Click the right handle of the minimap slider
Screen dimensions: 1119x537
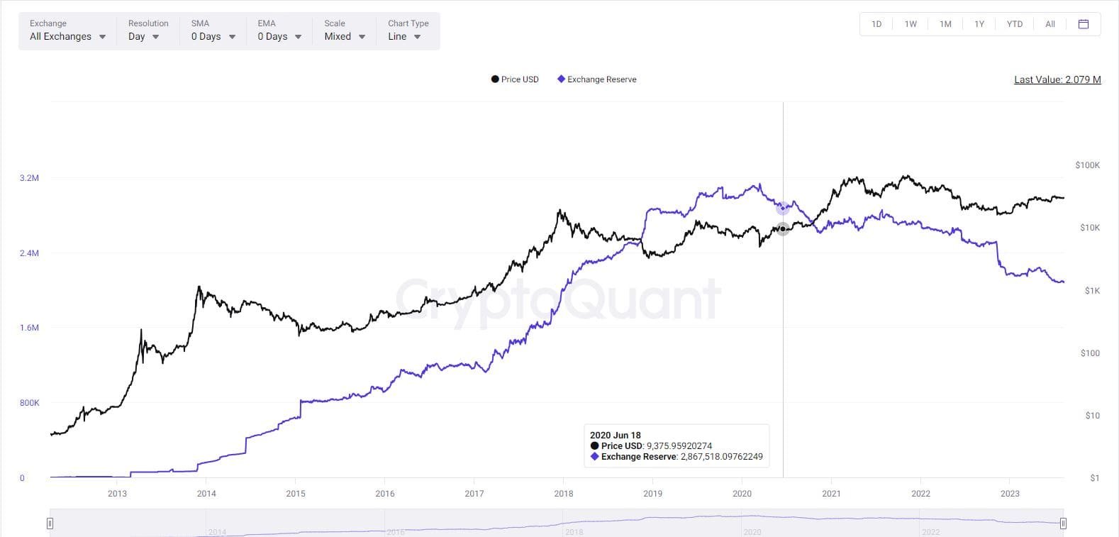coord(1063,523)
